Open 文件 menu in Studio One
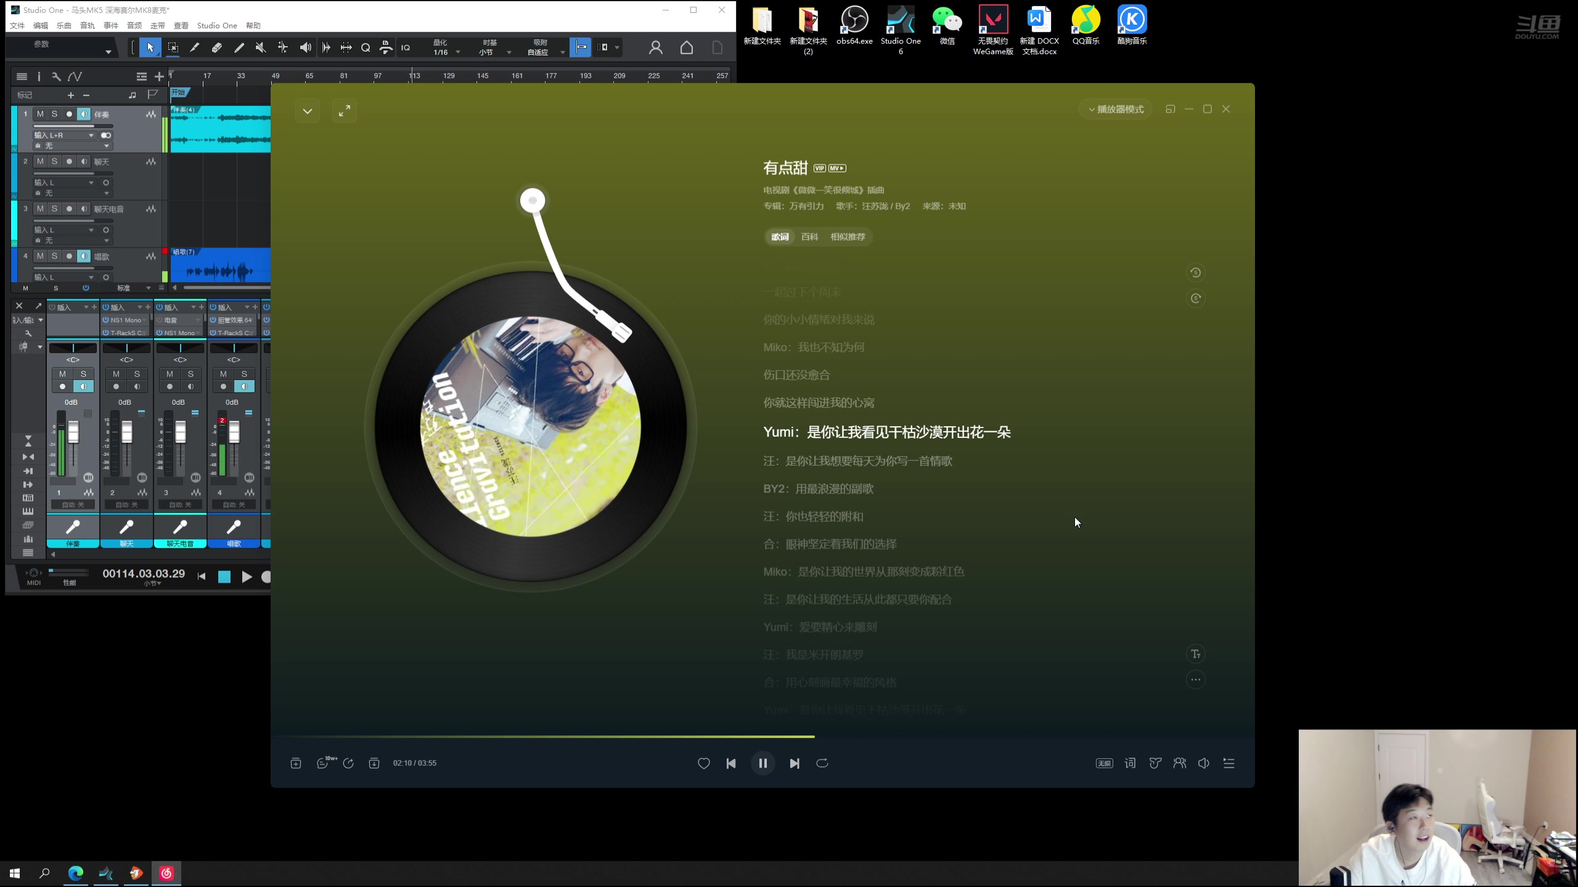 [17, 25]
